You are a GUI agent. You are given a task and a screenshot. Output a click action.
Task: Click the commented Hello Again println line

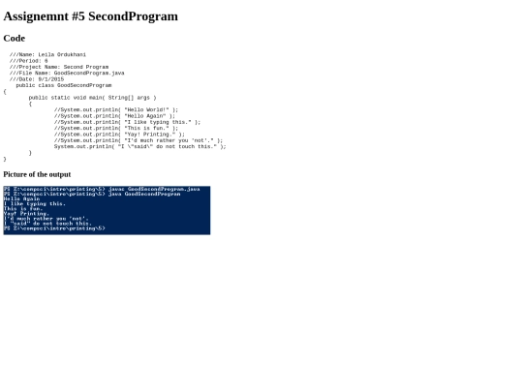(114, 116)
